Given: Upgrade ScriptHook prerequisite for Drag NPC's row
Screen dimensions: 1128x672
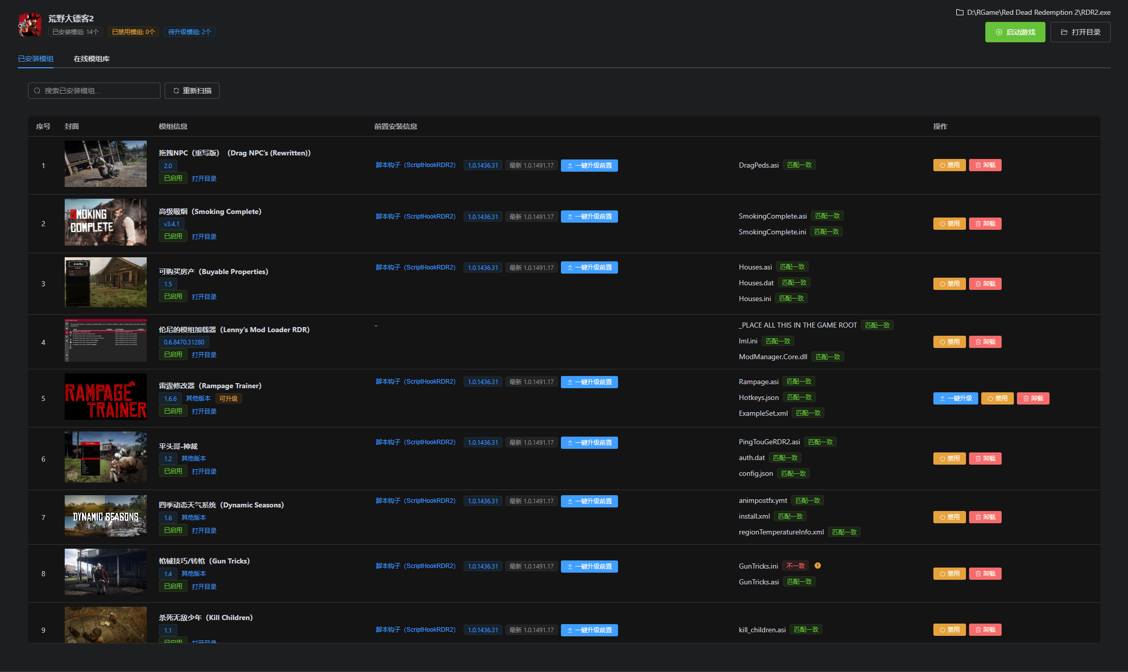Looking at the screenshot, I should pyautogui.click(x=589, y=166).
